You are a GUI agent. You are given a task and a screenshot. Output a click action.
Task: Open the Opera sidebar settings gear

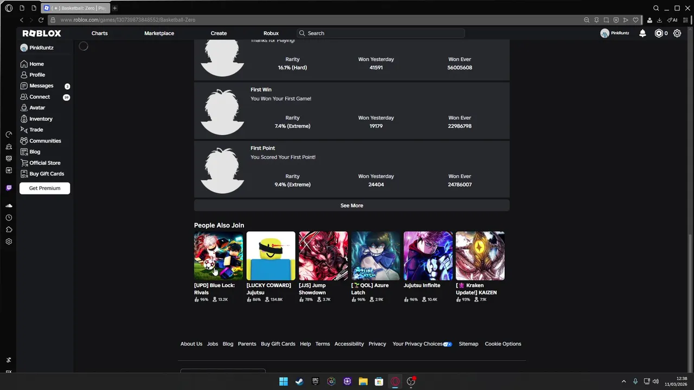click(x=9, y=242)
